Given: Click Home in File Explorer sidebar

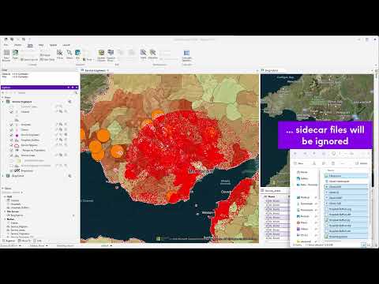Looking at the screenshot, I should point(302,172).
